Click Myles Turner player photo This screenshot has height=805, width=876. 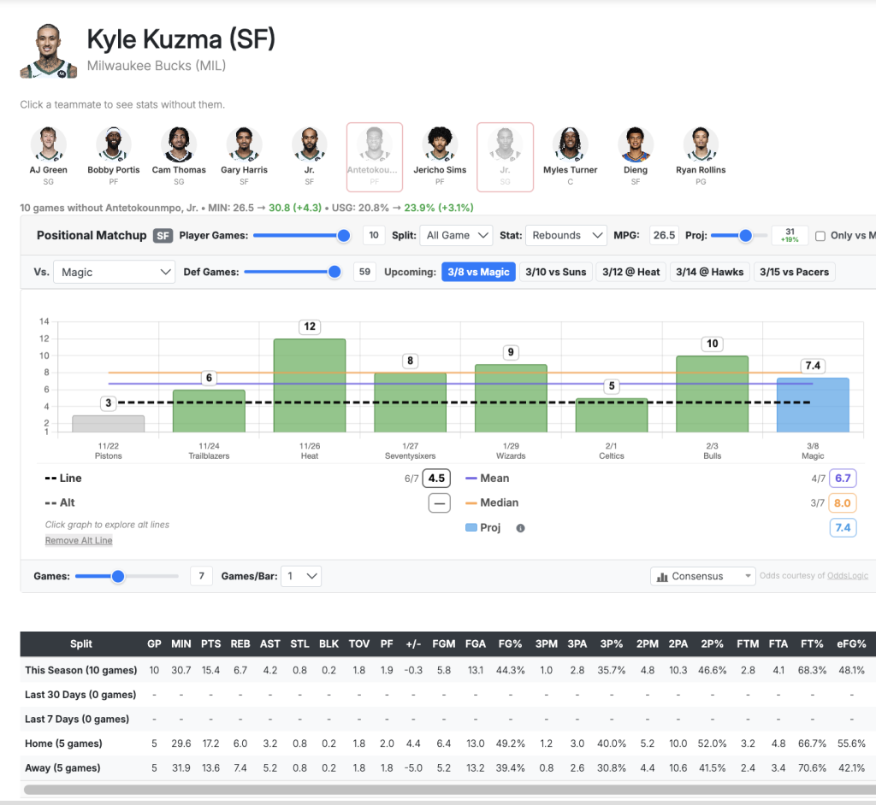coord(571,144)
